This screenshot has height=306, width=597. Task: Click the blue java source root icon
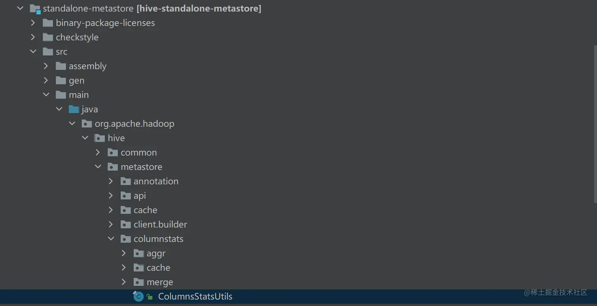pyautogui.click(x=74, y=109)
